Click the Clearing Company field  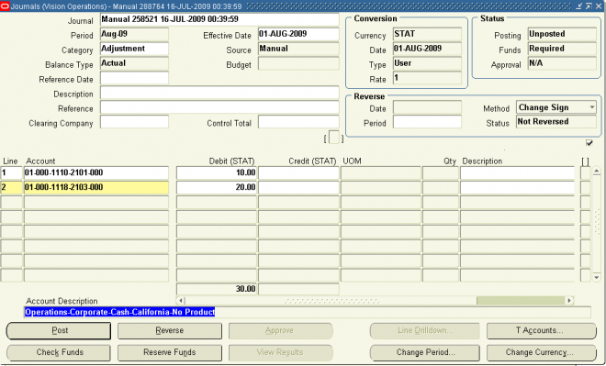(x=134, y=122)
